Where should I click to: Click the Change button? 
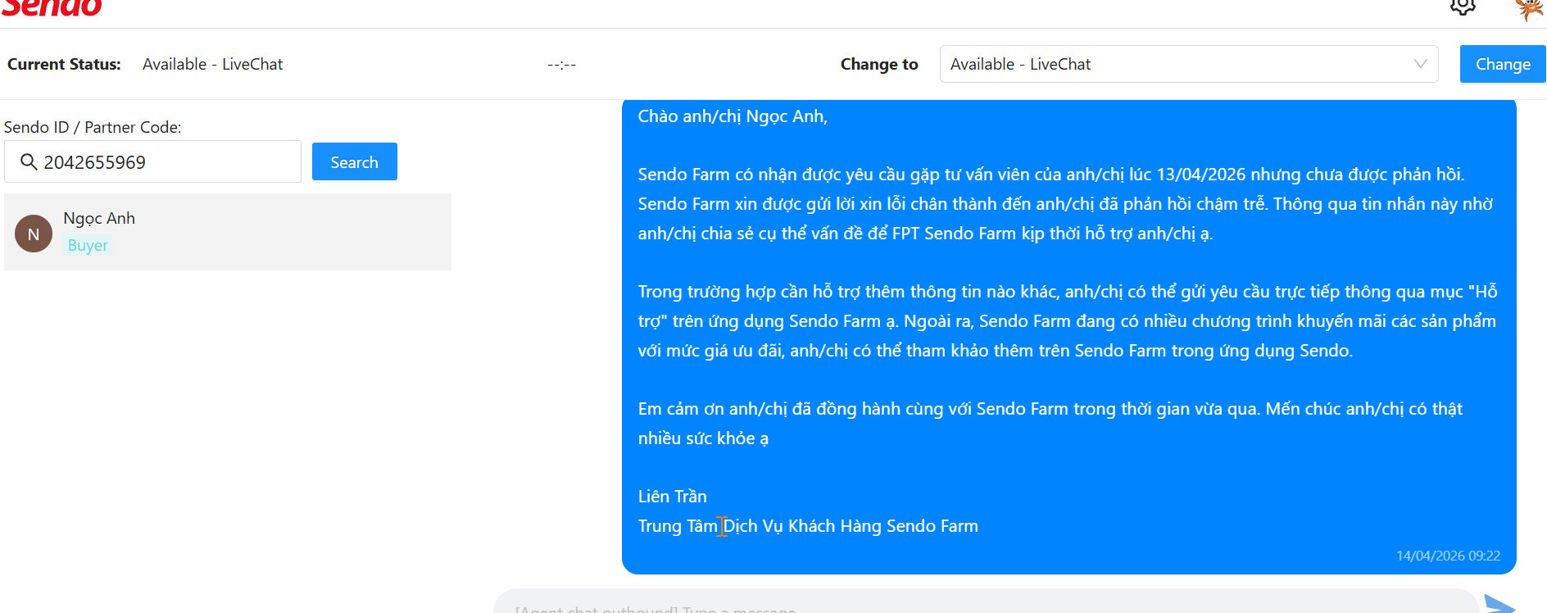coord(1503,64)
